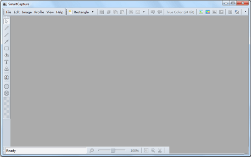Click True Color (24 Bit) setting
This screenshot has height=157, width=251.
180,12
